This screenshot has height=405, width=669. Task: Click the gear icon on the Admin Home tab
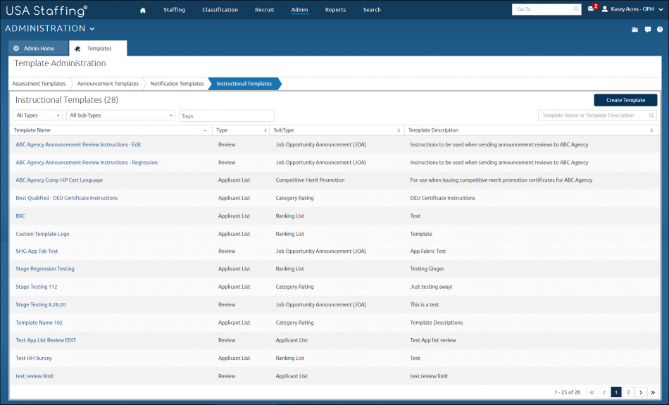pos(16,48)
